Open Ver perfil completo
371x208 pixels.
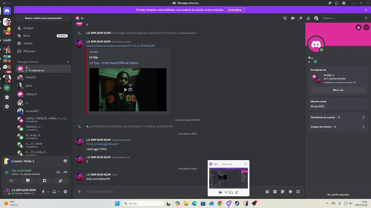pyautogui.click(x=338, y=195)
